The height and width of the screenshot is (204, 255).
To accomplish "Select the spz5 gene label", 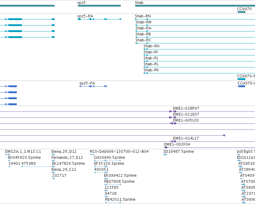I will click(x=82, y=3).
